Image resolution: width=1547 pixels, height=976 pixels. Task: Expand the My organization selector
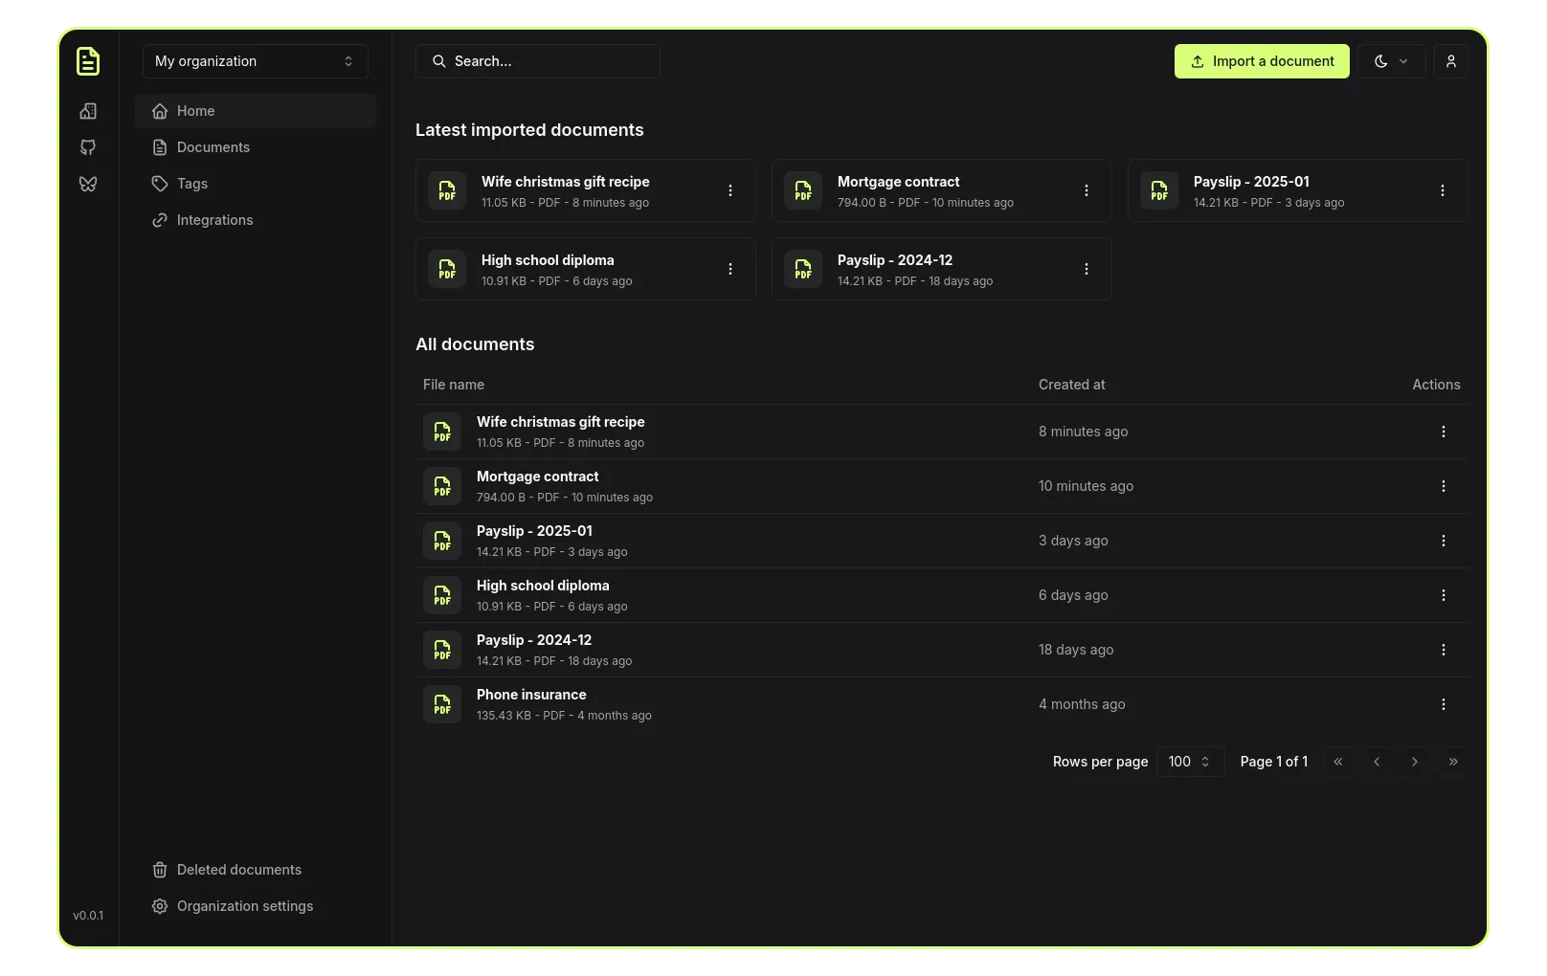(255, 61)
